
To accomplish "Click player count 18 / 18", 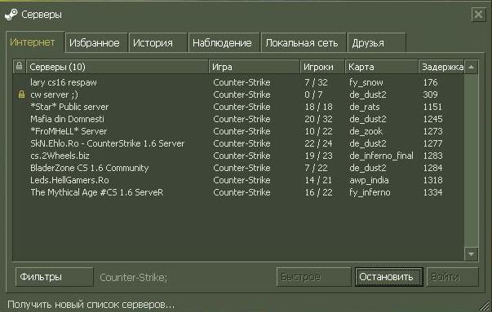I will 318,107.
